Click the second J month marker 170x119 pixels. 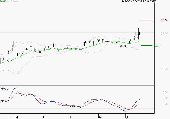click(70, 117)
